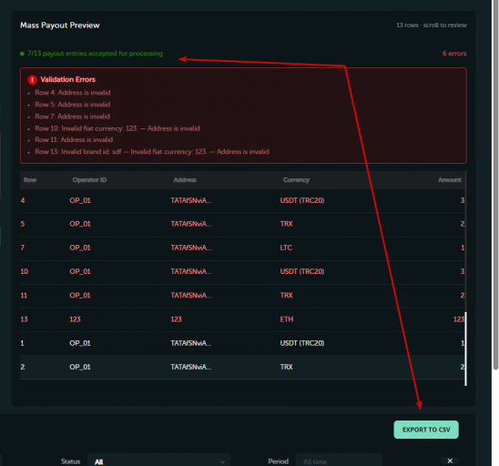Click '7/13 payout entries accepted for processing'
This screenshot has height=466, width=499.
(x=95, y=54)
